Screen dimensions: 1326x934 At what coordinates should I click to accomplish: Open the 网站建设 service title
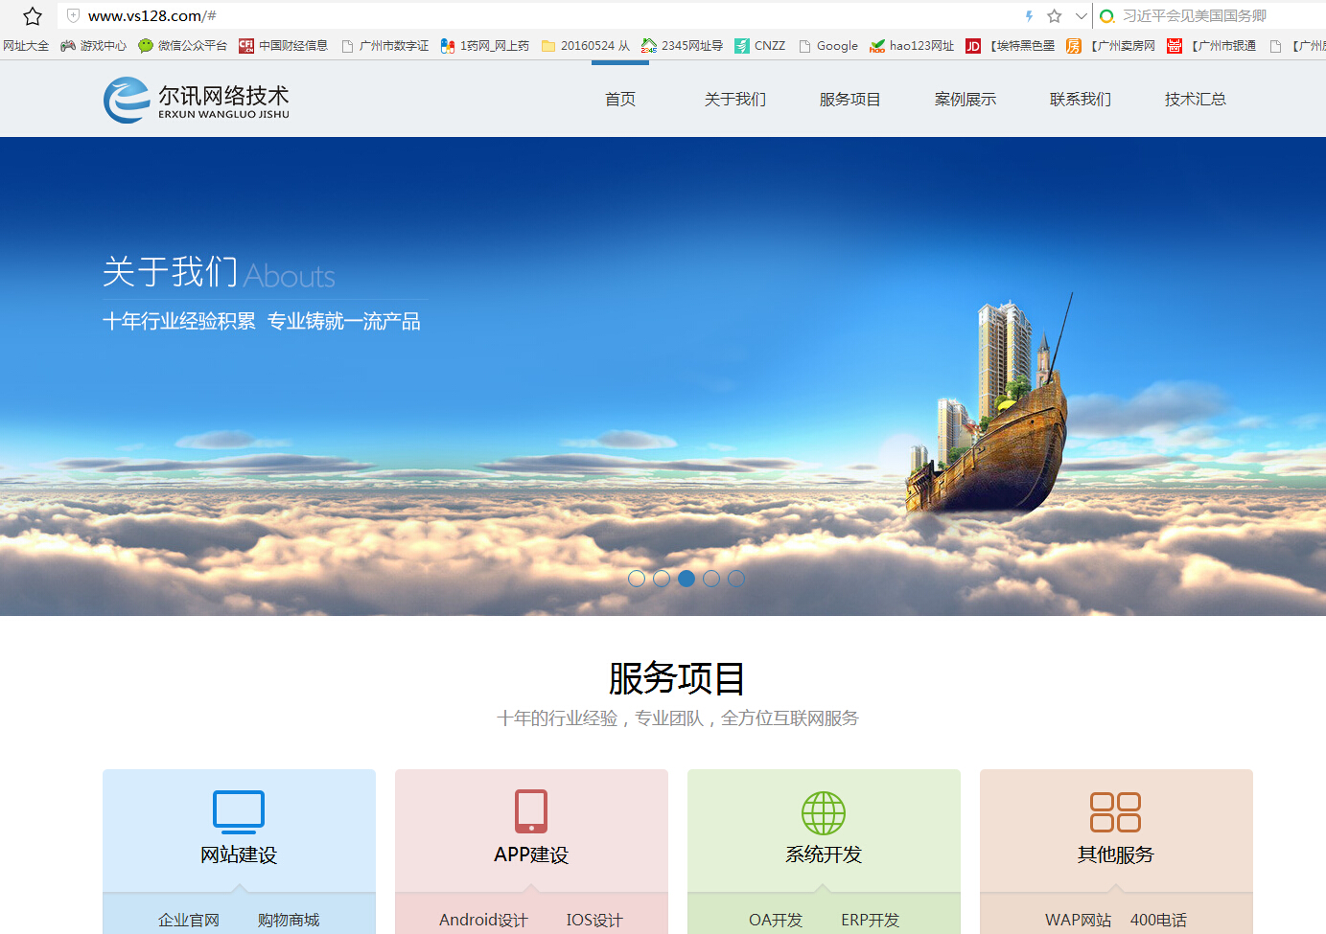tap(239, 854)
